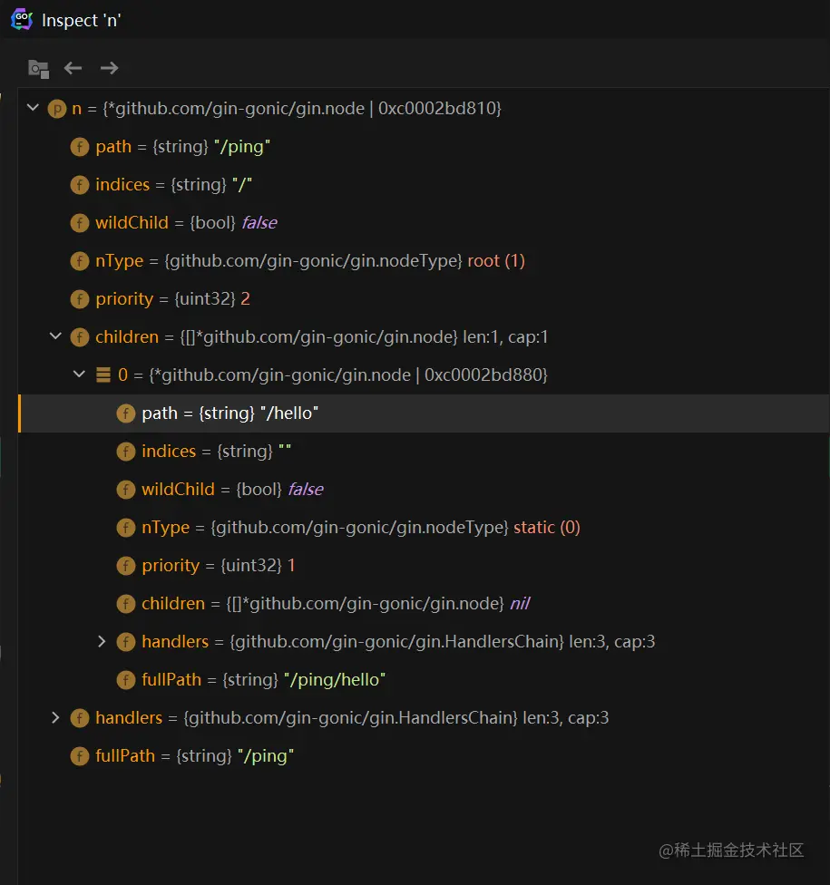The width and height of the screenshot is (830, 885).
Task: Select the fullPath = "/ping/hello" row
Action: point(424,679)
